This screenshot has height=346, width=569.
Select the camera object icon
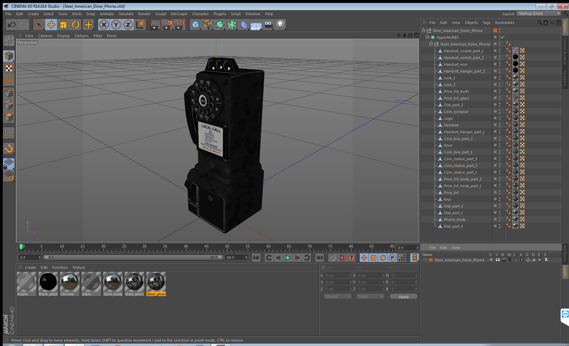point(268,25)
